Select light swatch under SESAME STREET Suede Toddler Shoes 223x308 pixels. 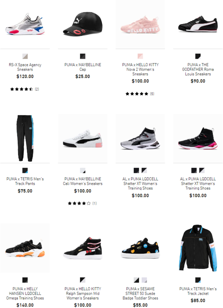click(x=144, y=280)
